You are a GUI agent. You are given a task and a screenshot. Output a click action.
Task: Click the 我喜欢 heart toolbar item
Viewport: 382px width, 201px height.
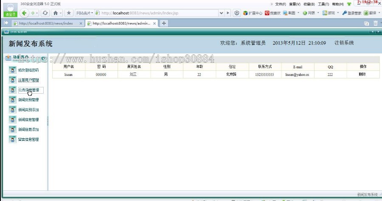[272, 13]
